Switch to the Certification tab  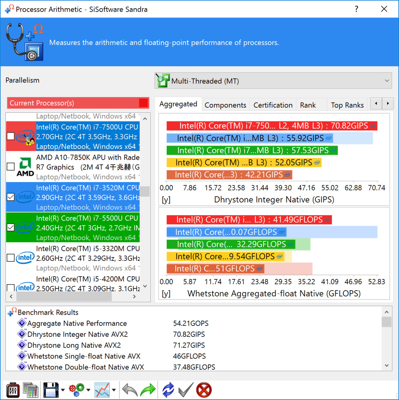pyautogui.click(x=273, y=105)
